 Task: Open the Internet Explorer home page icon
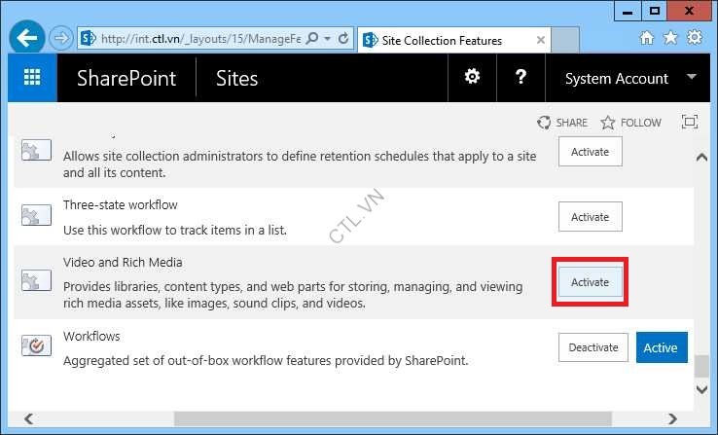point(647,38)
